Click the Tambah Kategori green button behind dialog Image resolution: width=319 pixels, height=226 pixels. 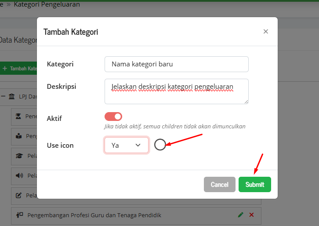click(x=18, y=69)
